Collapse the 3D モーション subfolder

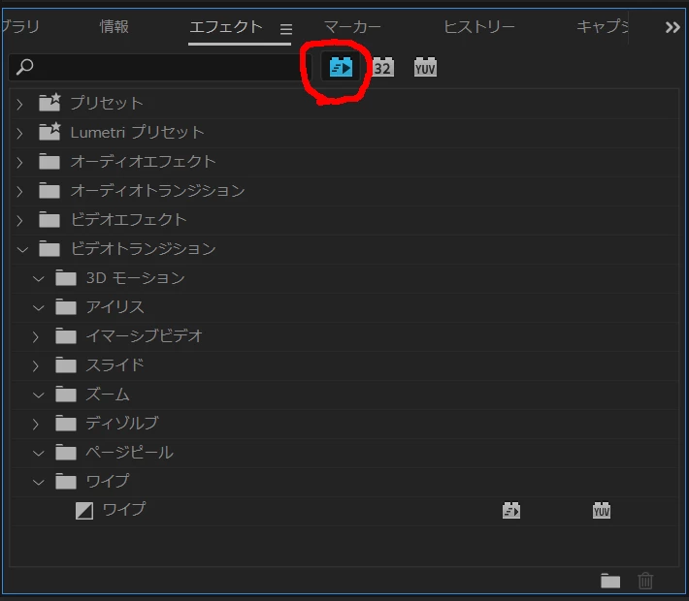[x=39, y=279]
